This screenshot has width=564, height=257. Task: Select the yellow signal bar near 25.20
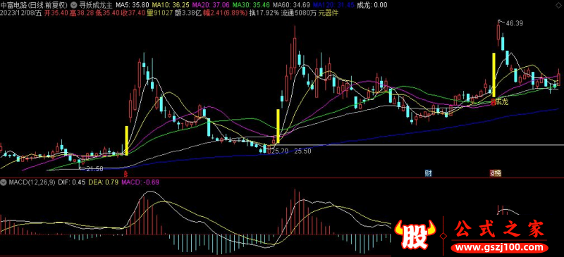pyautogui.click(x=278, y=127)
